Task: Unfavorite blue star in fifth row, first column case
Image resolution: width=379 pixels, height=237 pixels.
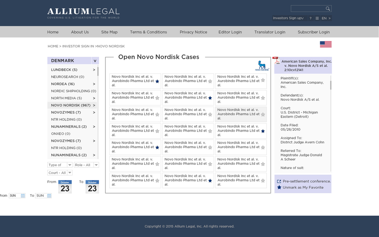Action: pyautogui.click(x=157, y=147)
